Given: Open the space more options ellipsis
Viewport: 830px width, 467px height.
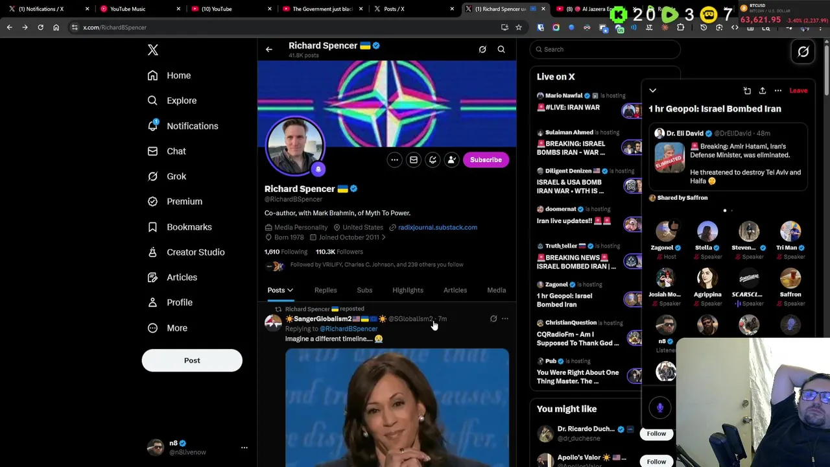Looking at the screenshot, I should (778, 91).
